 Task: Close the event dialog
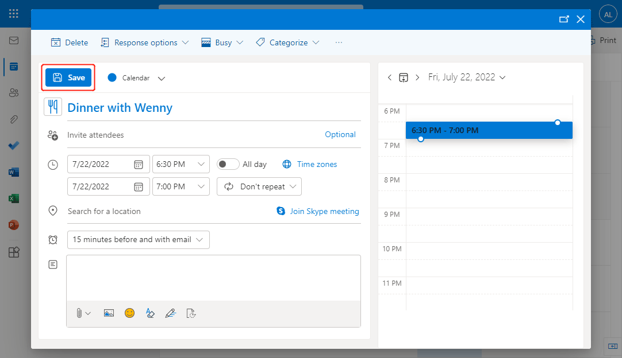[x=581, y=19]
